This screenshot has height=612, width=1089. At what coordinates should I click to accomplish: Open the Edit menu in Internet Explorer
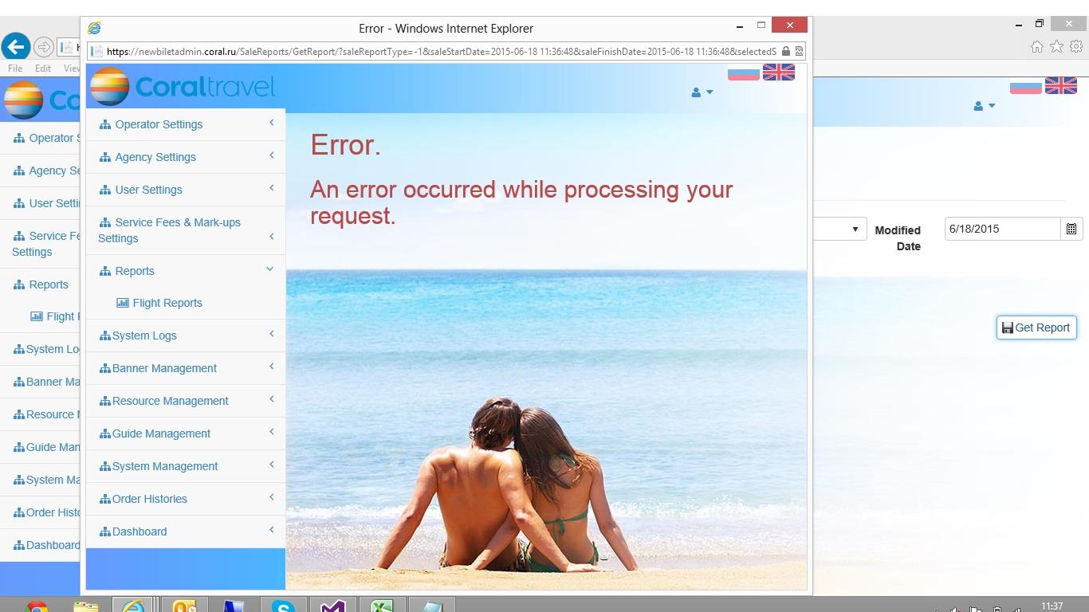click(x=43, y=69)
